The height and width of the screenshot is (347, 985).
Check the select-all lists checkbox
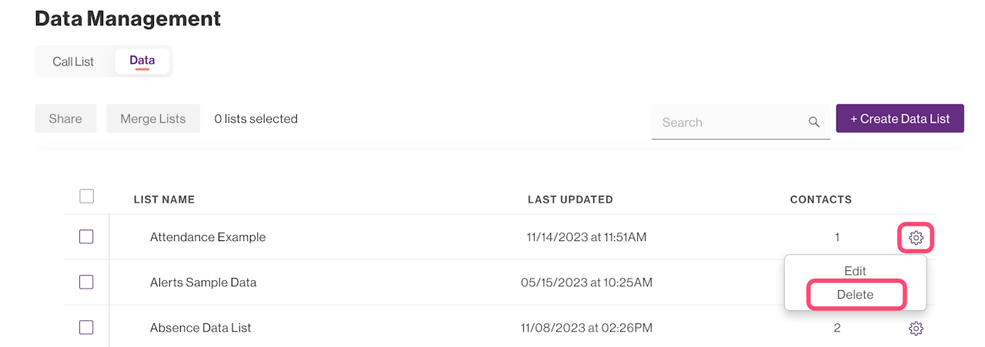(x=87, y=197)
